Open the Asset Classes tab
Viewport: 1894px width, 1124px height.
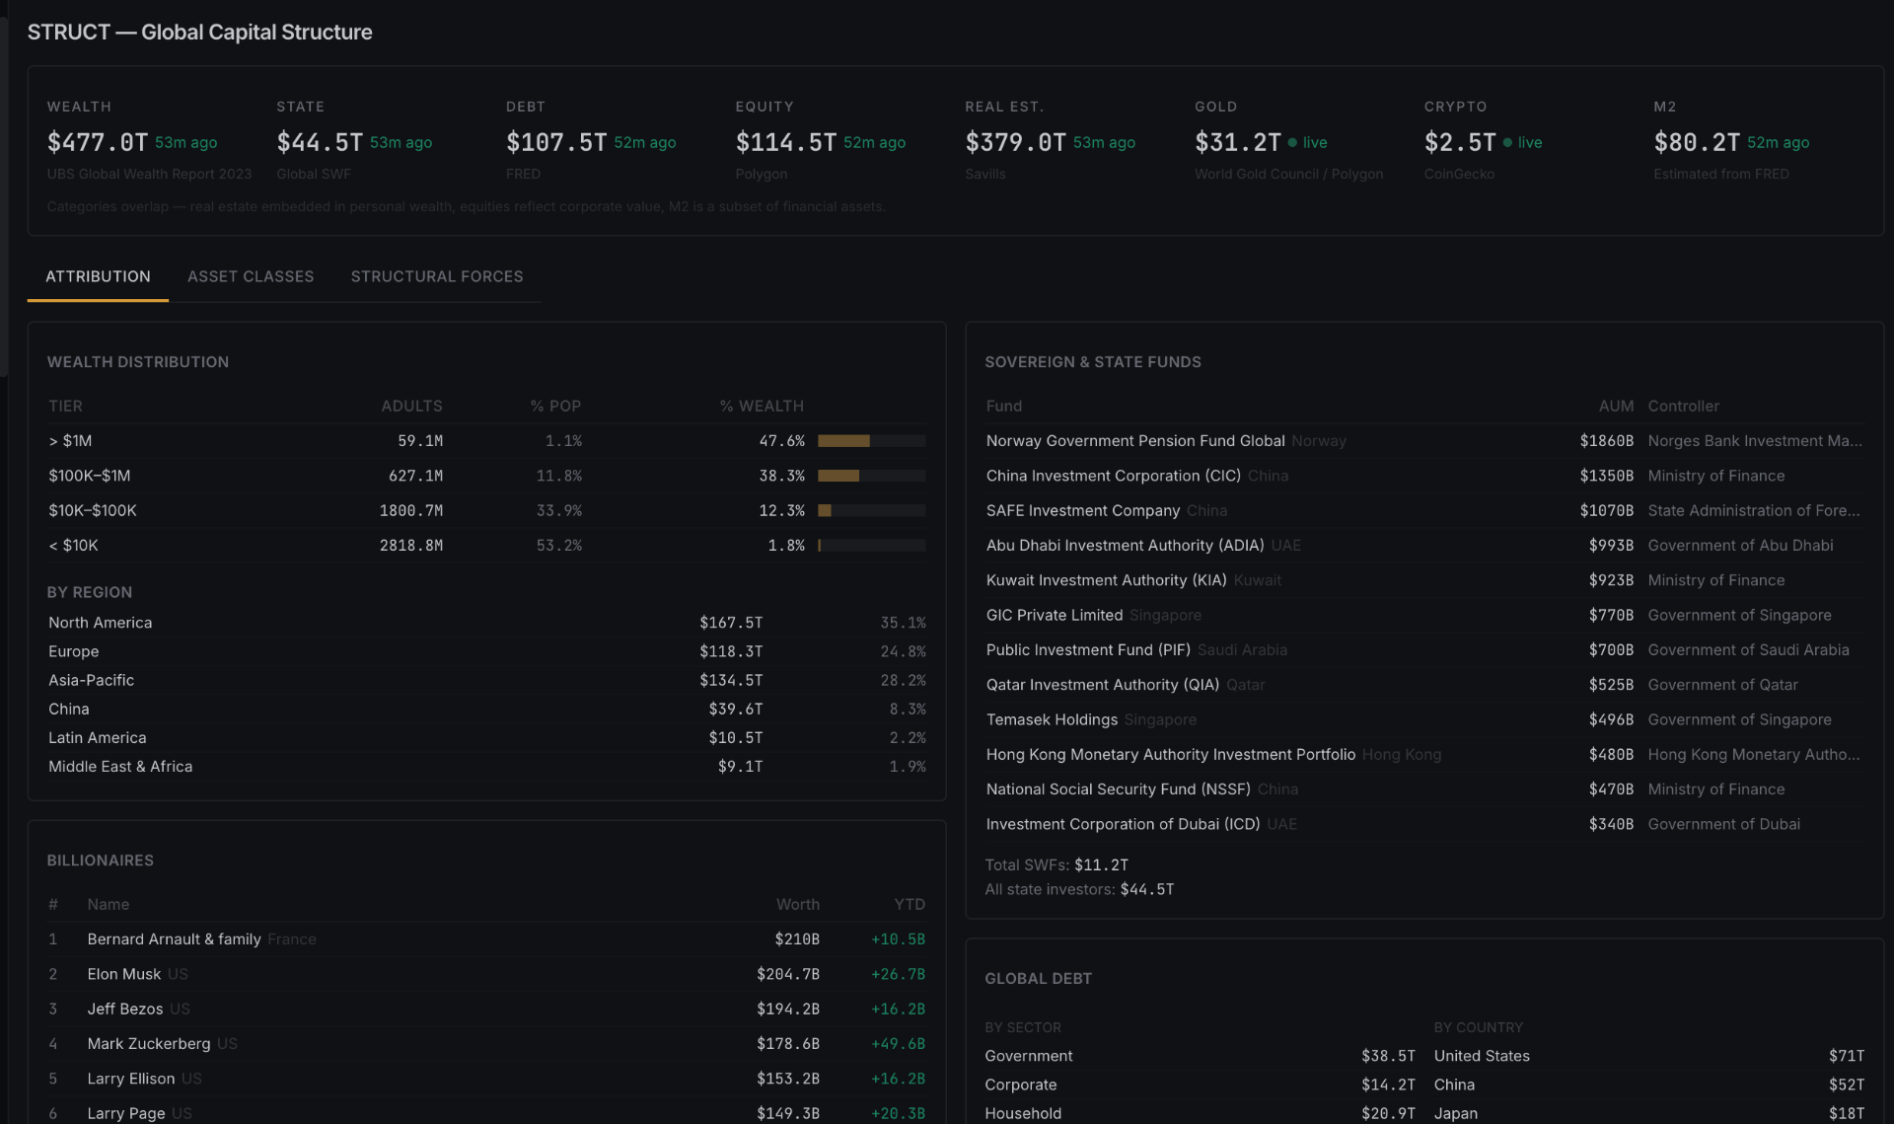tap(251, 276)
